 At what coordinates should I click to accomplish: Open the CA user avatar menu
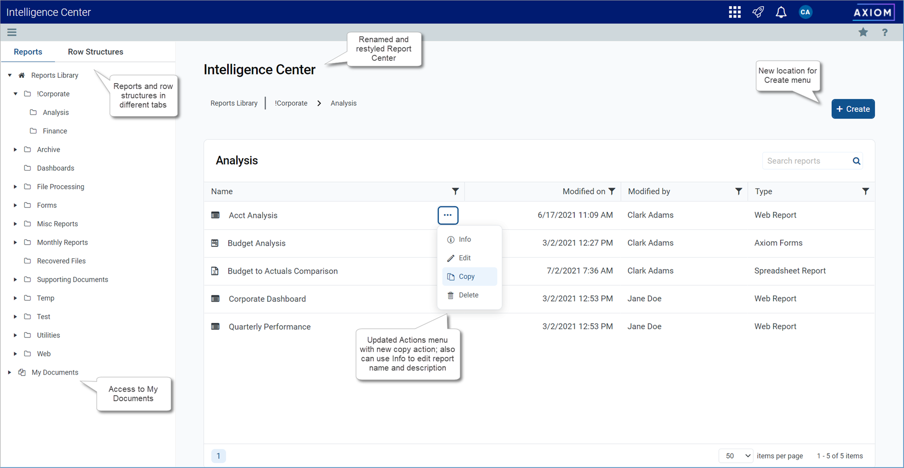tap(805, 12)
